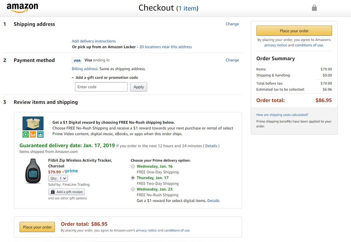Open 20 locations near this address link

pos(165,47)
